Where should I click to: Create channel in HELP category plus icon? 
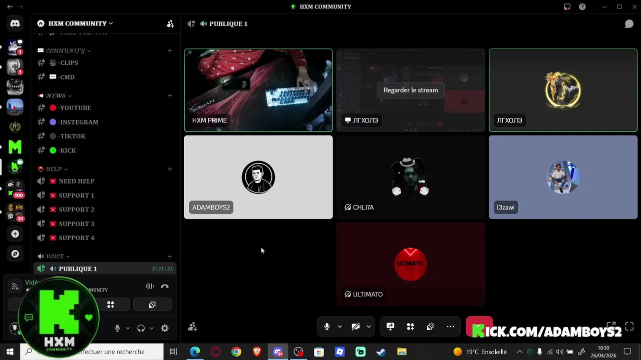[x=170, y=169]
